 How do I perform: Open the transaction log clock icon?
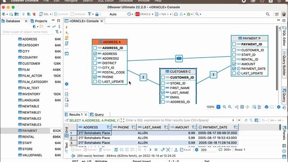pyautogui.click(x=129, y=14)
